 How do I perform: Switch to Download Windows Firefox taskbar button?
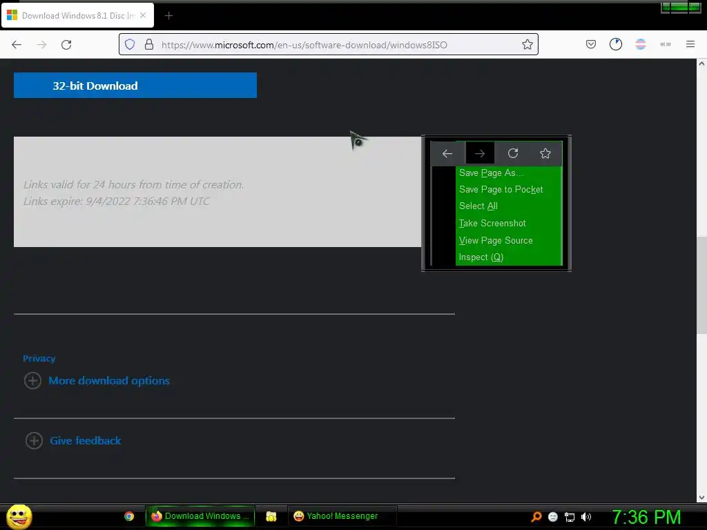tap(200, 516)
